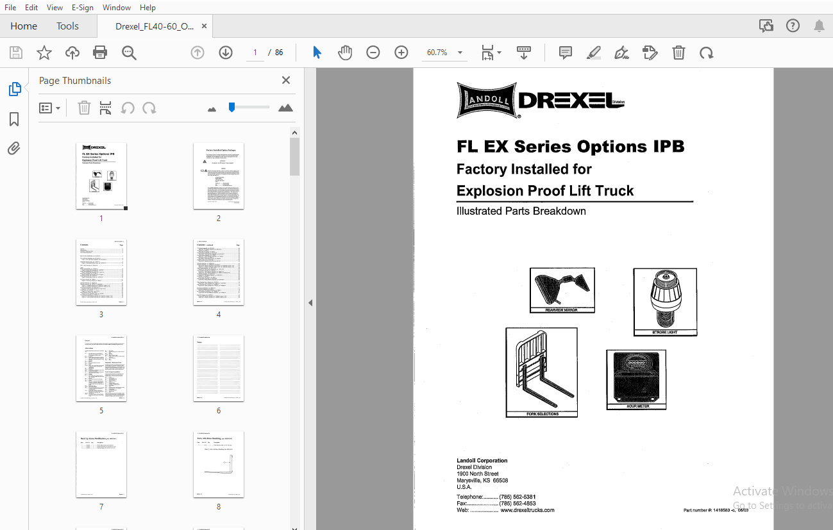Delete selected thumbnail pages icon

84,108
